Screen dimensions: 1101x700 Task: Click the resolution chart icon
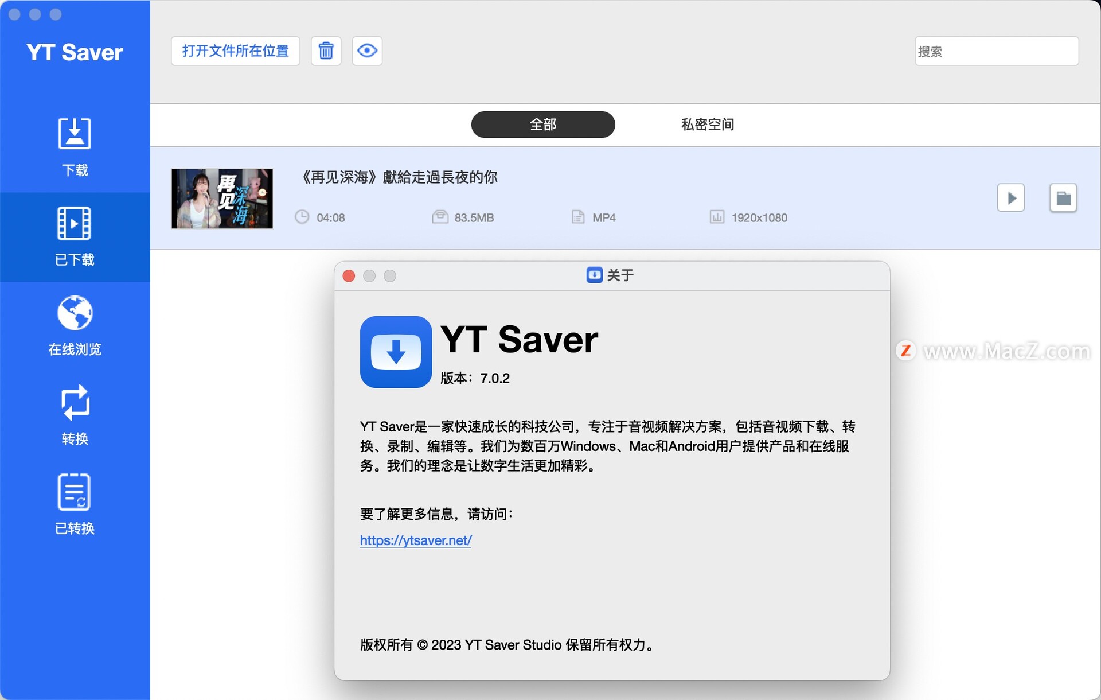(717, 217)
